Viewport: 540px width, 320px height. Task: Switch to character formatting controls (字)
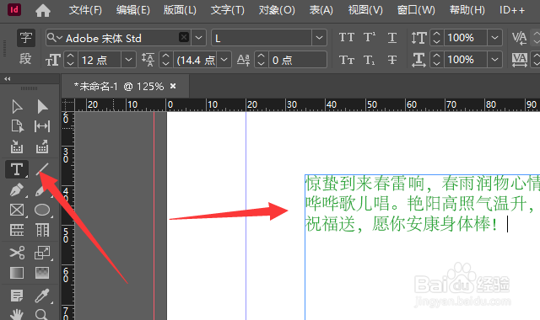pyautogui.click(x=26, y=38)
